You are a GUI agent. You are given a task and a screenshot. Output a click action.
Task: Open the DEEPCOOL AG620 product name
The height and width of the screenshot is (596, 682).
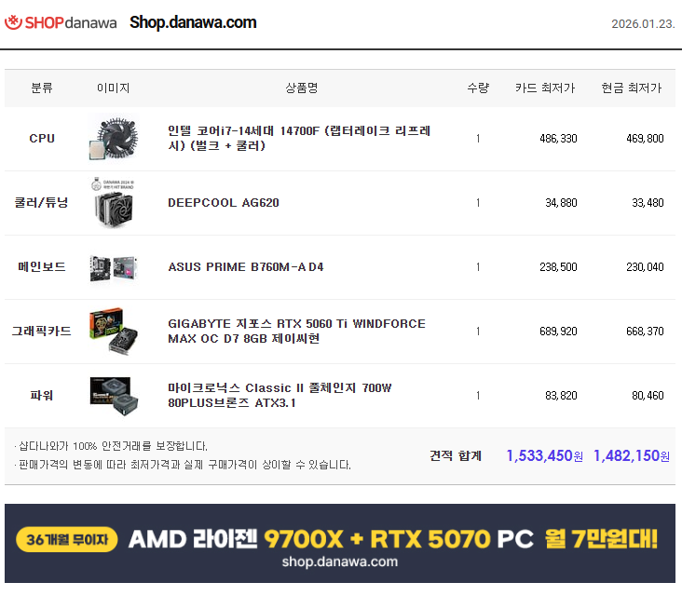224,203
